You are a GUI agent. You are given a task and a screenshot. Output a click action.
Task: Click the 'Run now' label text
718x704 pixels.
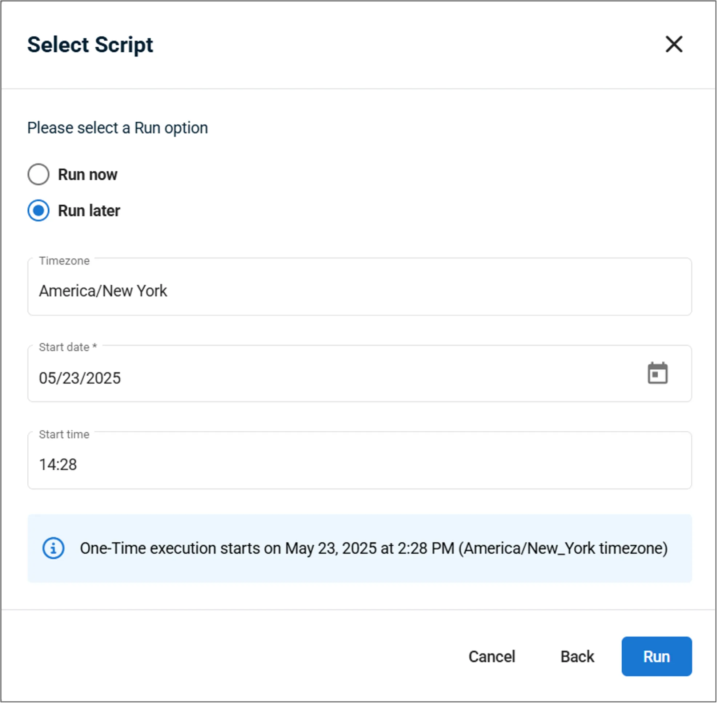[x=88, y=174]
